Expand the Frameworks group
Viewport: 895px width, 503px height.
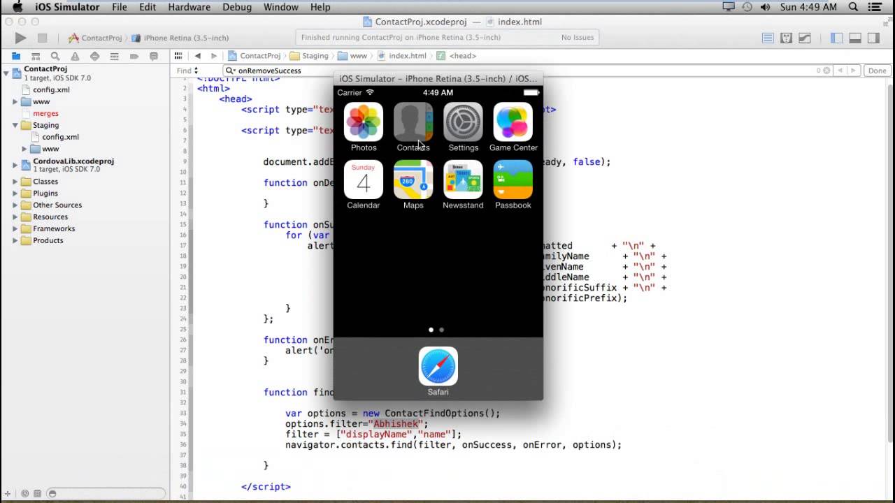pos(15,229)
